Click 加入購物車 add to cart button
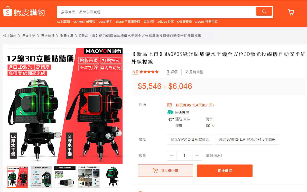The width and height of the screenshot is (307, 192). click(x=165, y=171)
